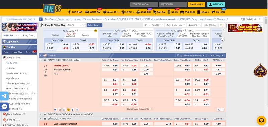The height and width of the screenshot is (127, 268).
Task: Open SỰ KIỆN menu
Action: pyautogui.click(x=218, y=12)
